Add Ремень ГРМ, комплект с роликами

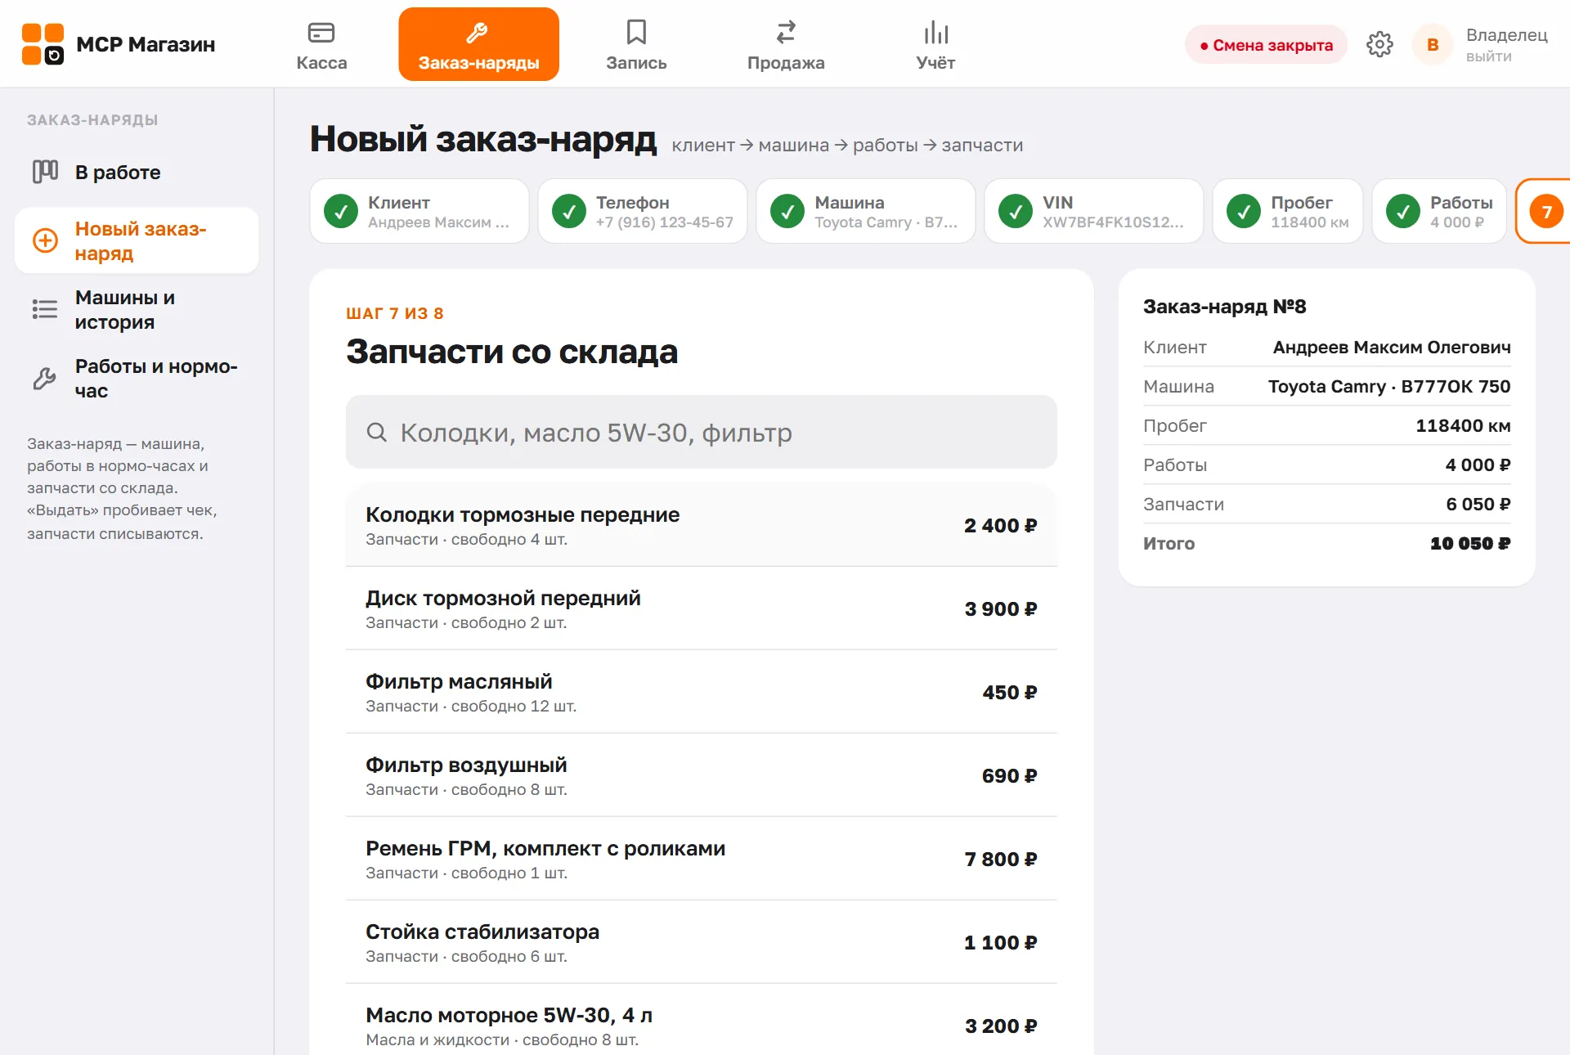coord(702,860)
